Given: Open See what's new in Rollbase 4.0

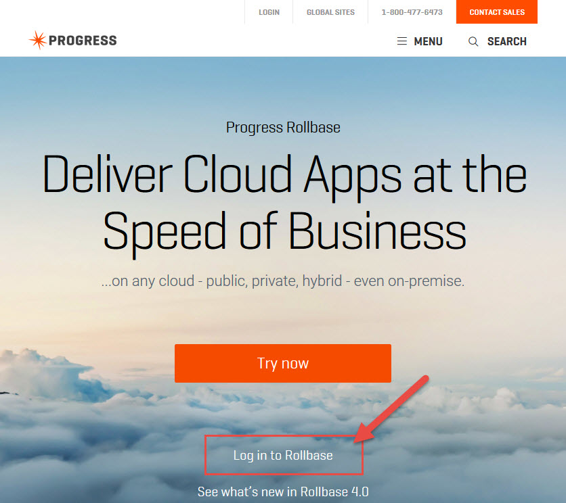Looking at the screenshot, I should [283, 492].
